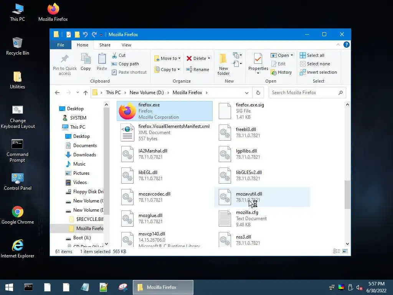Switch to the Share ribbon tab
Image resolution: width=393 pixels, height=295 pixels.
pos(105,45)
